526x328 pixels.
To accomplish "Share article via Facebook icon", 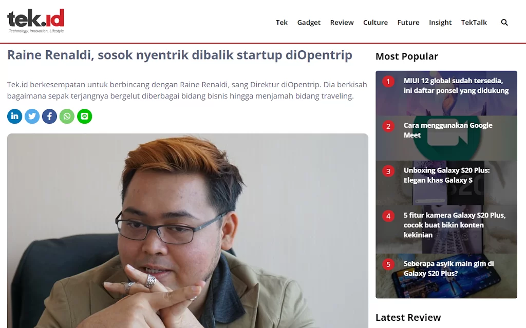I will click(50, 117).
